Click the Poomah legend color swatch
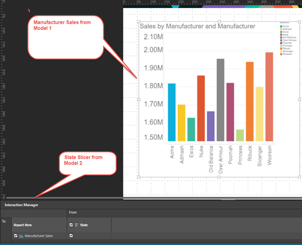This screenshot has width=302, height=245. (281, 43)
